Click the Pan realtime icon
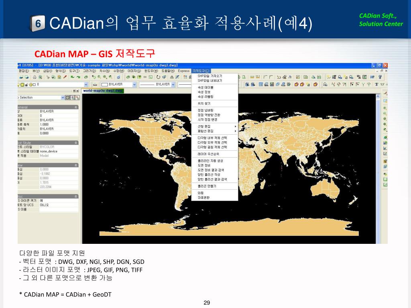411x308 pixels. (x=94, y=77)
